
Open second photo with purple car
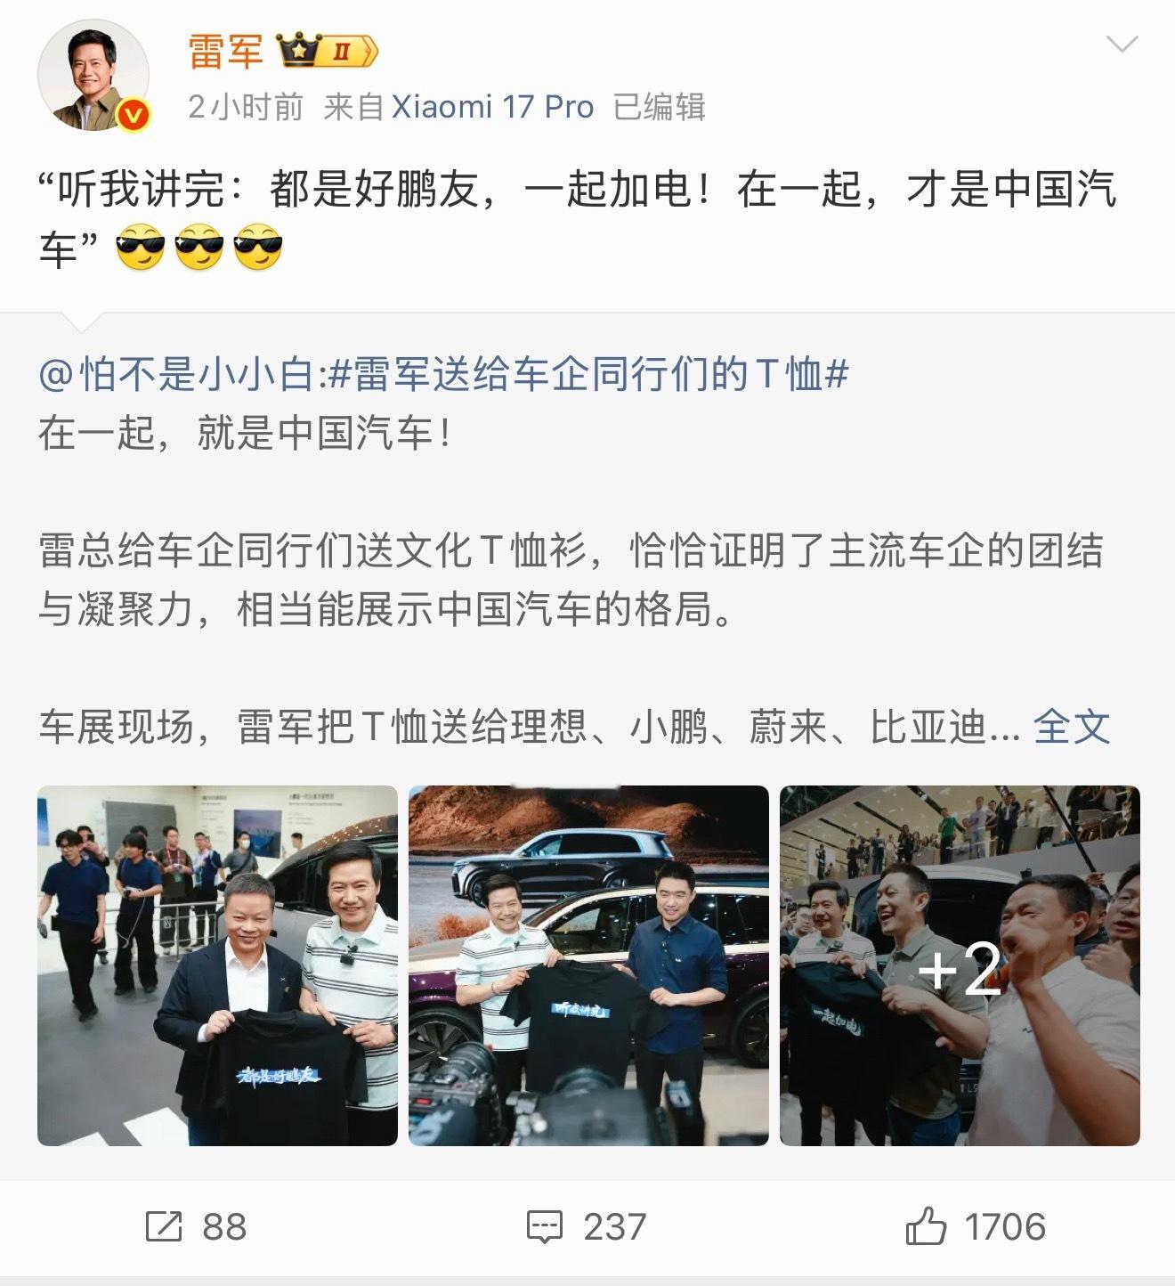tap(588, 965)
